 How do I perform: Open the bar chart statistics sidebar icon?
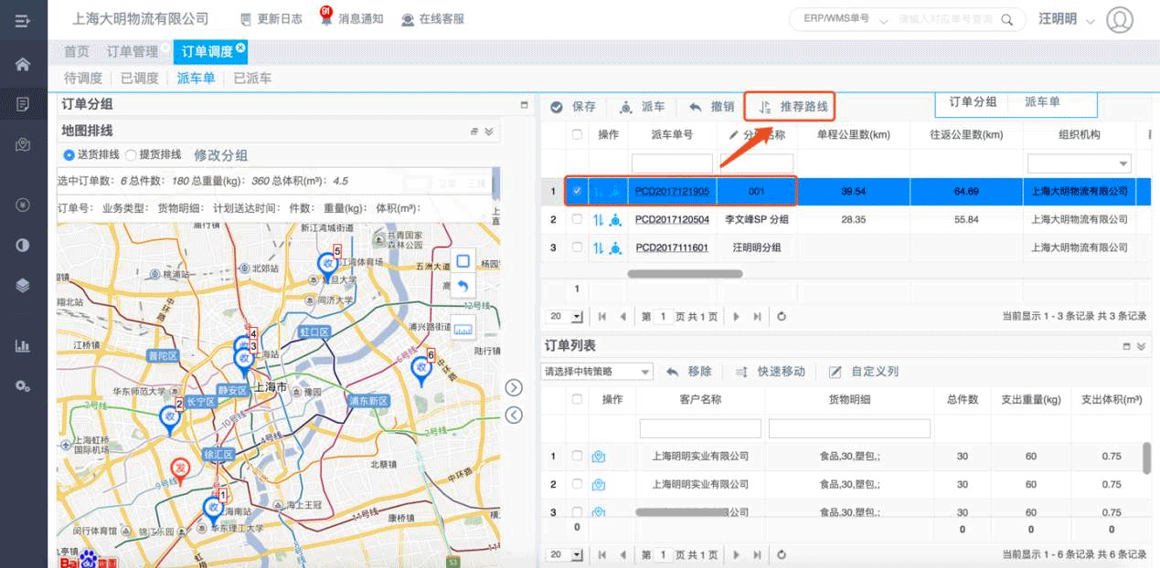[23, 346]
